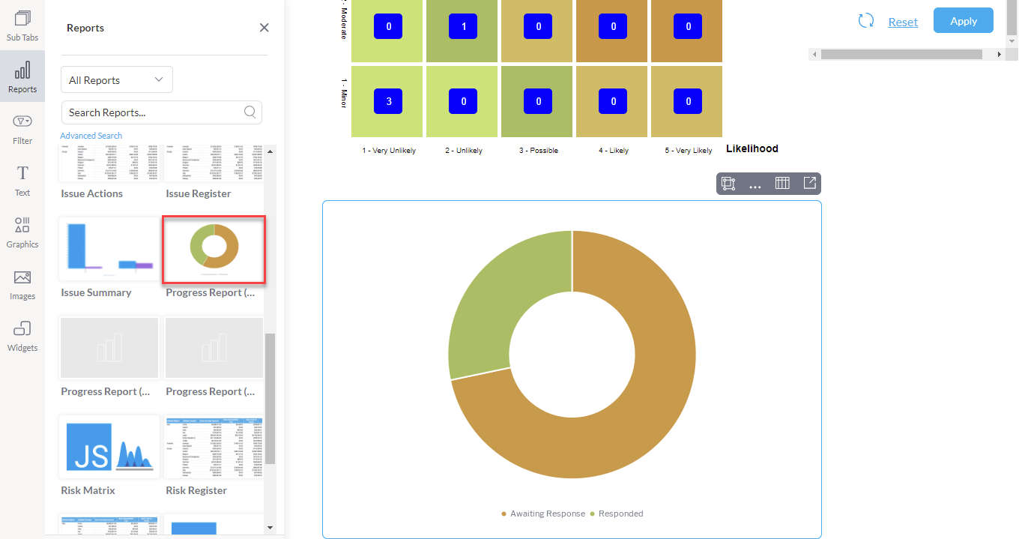Click the Issue Actions report label
The width and height of the screenshot is (1028, 539).
[91, 193]
